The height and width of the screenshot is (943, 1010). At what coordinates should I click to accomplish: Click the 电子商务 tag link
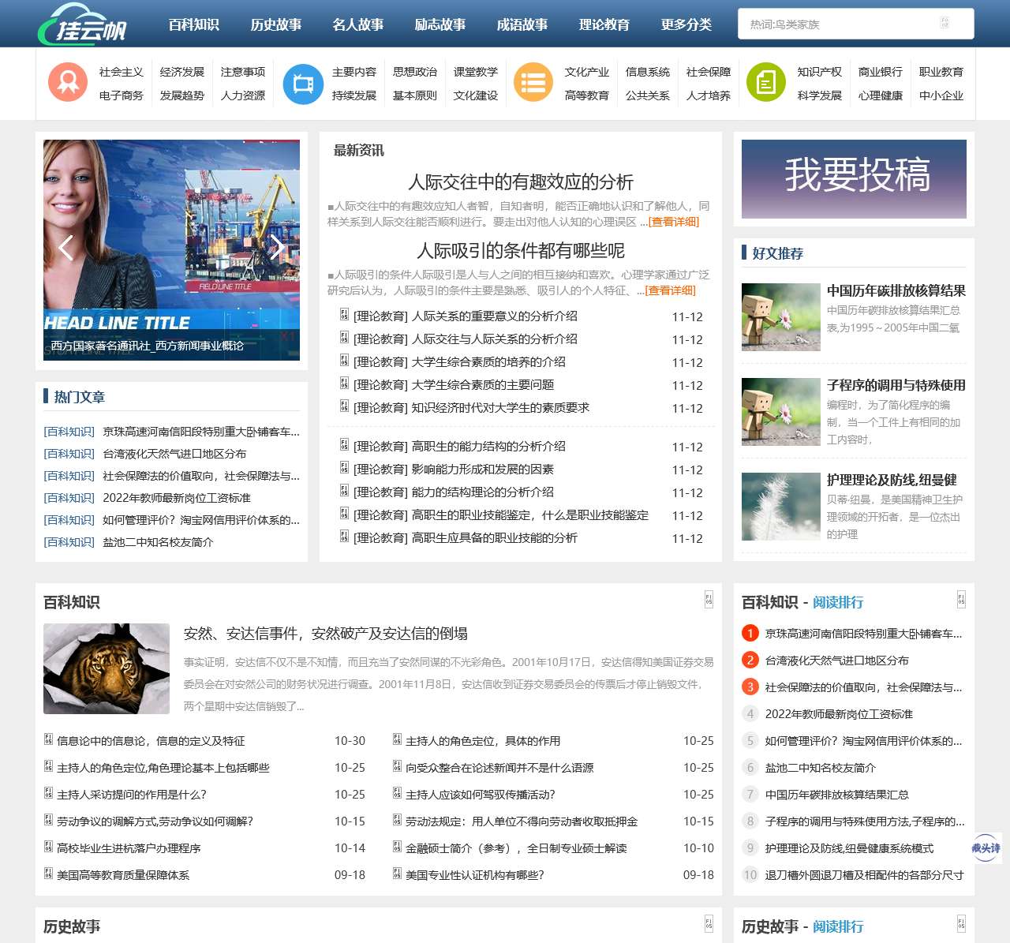coord(122,95)
